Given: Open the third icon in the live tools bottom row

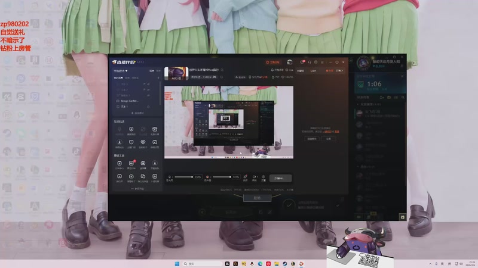Looking at the screenshot, I should click(x=143, y=177).
